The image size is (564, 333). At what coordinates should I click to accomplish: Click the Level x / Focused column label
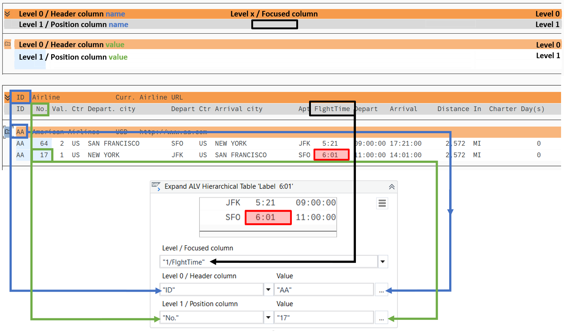point(274,14)
